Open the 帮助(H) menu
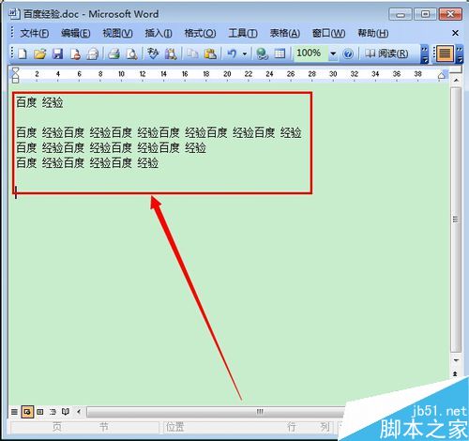 373,33
